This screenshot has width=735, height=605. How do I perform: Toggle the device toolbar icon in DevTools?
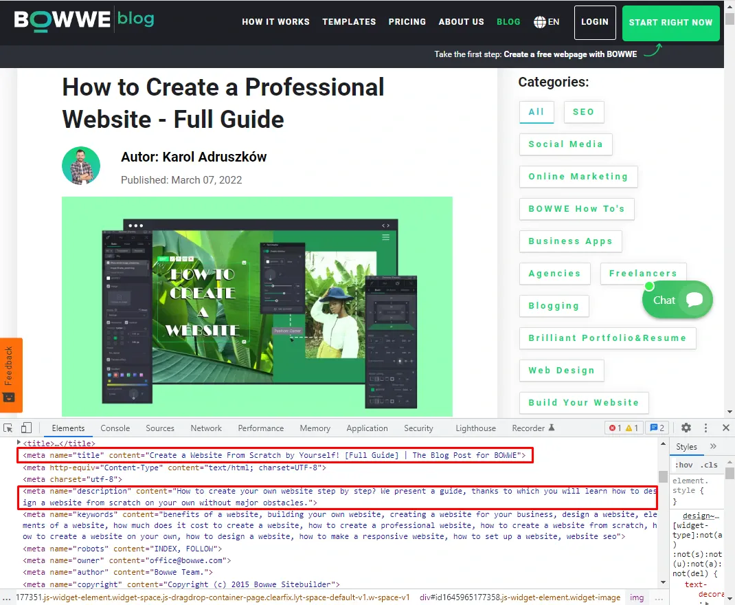pos(26,428)
